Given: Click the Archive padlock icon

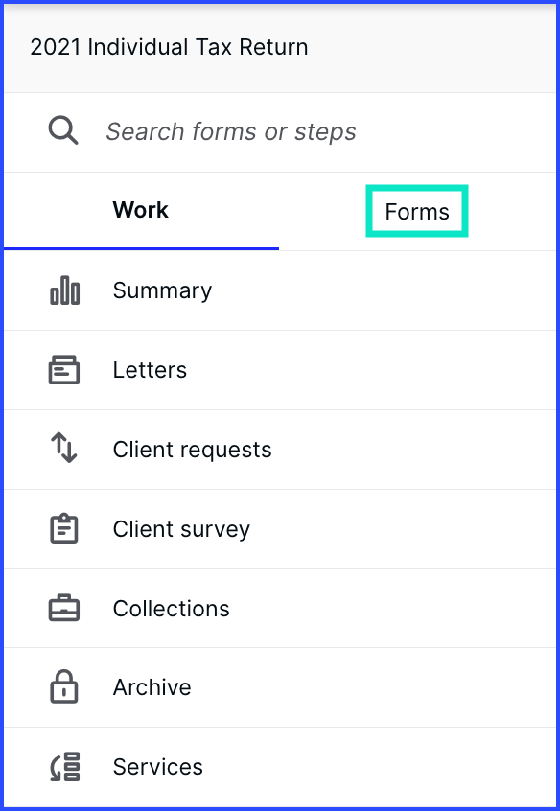Looking at the screenshot, I should (x=64, y=687).
